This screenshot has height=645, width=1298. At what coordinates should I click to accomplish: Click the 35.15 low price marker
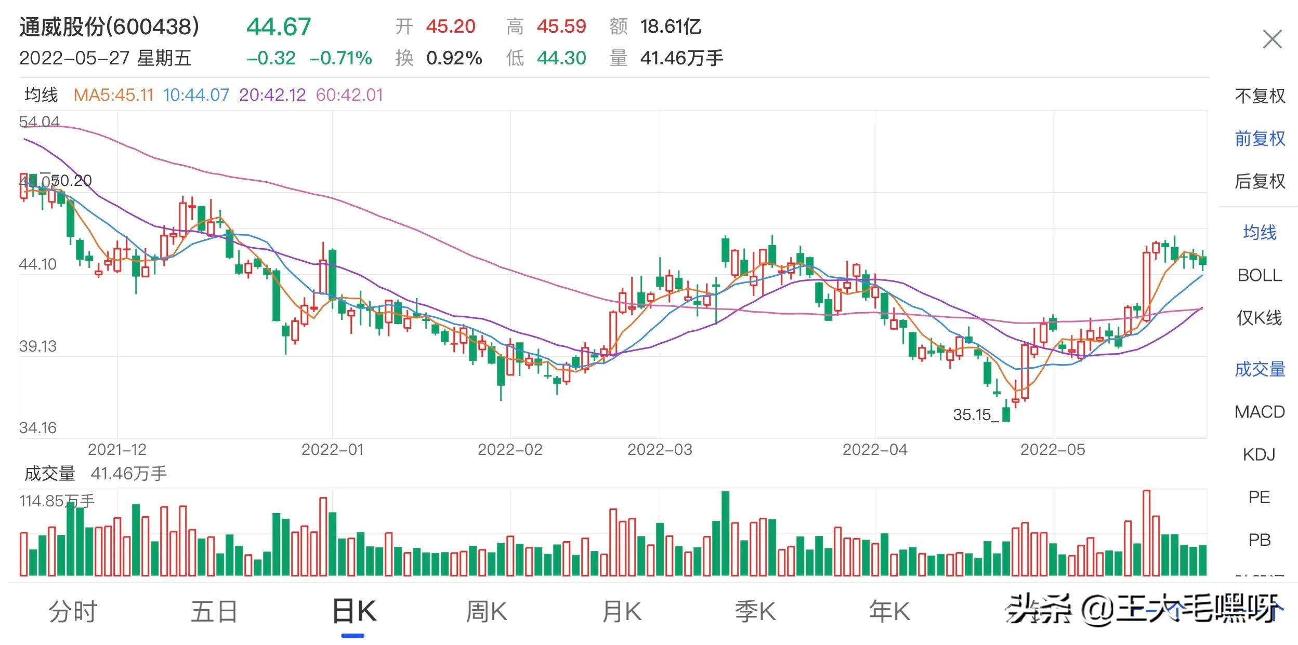point(972,415)
